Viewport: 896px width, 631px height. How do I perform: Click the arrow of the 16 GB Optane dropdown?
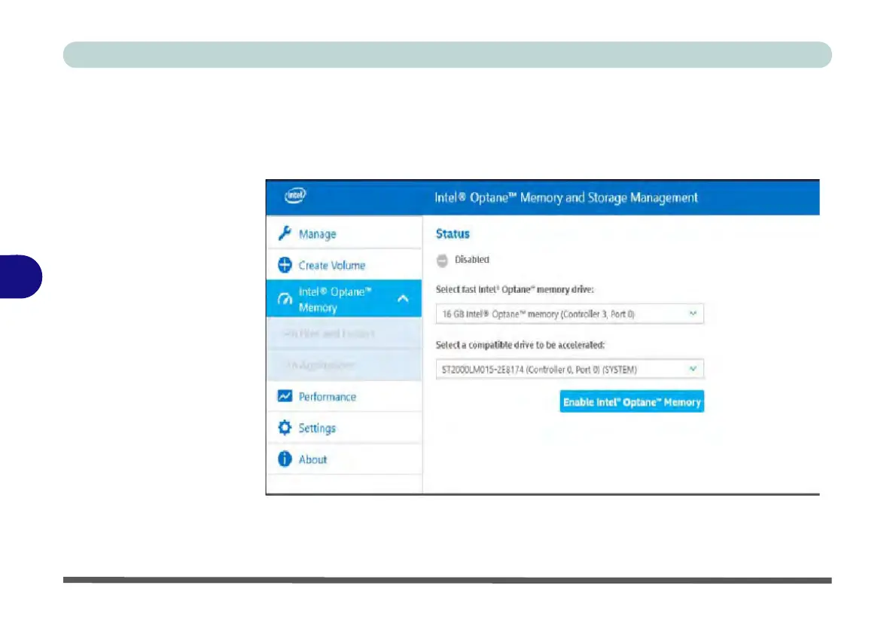click(693, 313)
